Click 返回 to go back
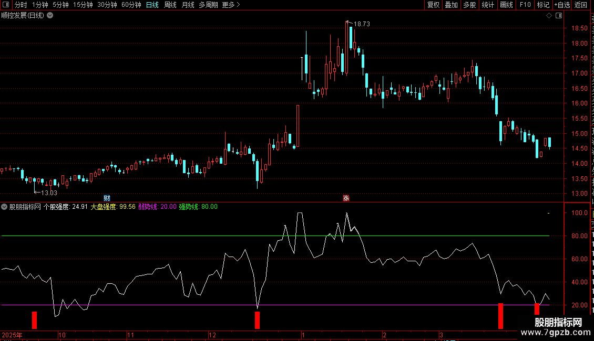 581,5
